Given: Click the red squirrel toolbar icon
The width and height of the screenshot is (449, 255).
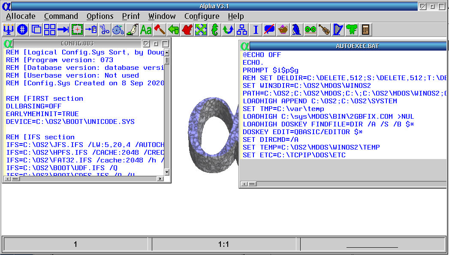Looking at the screenshot, I should click(187, 30).
